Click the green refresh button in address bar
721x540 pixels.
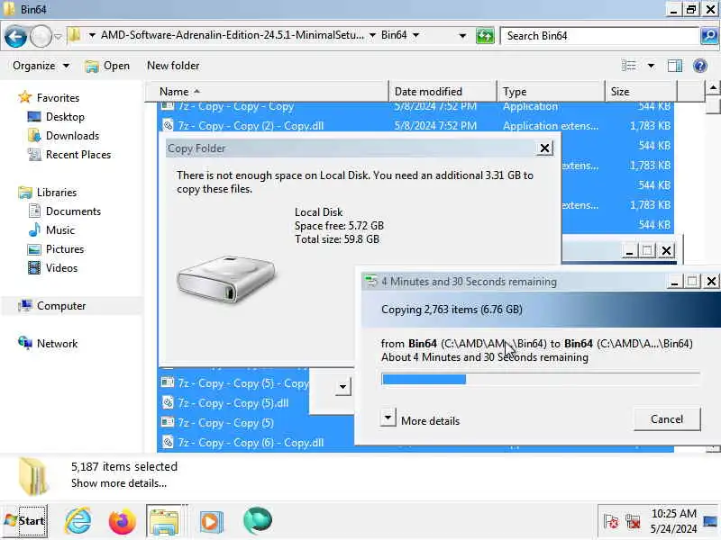pyautogui.click(x=485, y=35)
